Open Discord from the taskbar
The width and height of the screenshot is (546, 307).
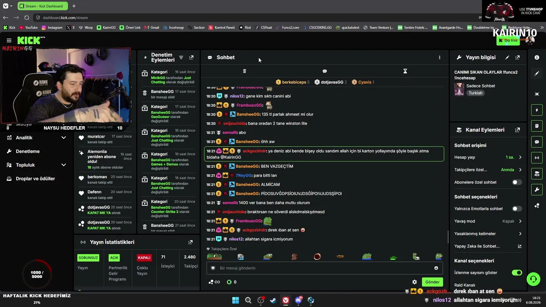[298, 300]
